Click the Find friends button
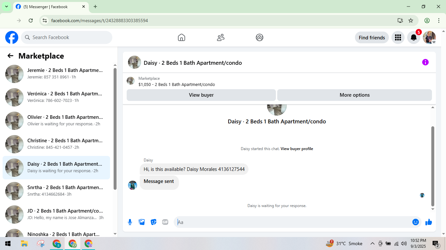The image size is (446, 250). [x=372, y=37]
